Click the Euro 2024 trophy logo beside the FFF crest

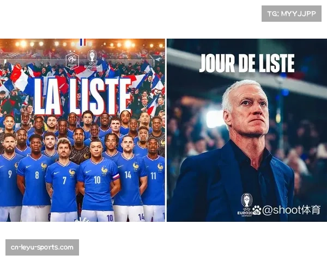coord(92,59)
